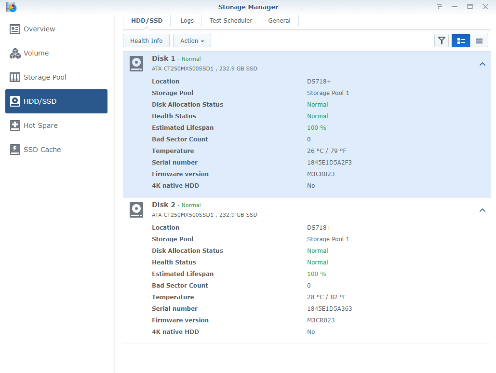Open the General tab
This screenshot has width=496, height=373.
(279, 21)
